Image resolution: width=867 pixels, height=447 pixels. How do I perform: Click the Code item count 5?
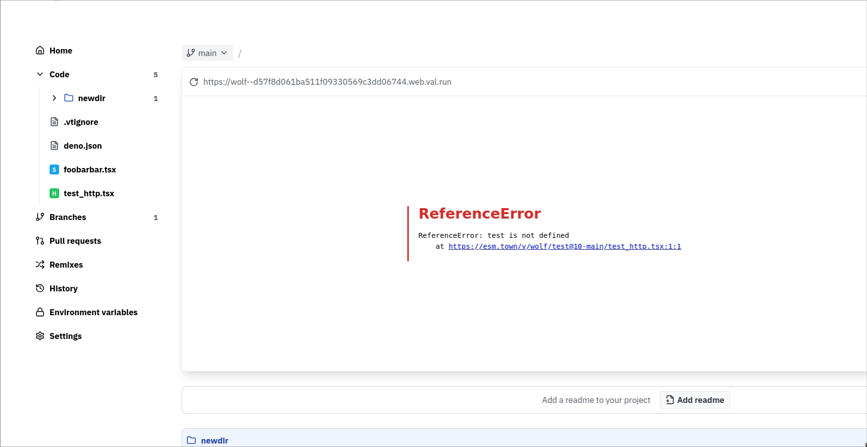156,75
